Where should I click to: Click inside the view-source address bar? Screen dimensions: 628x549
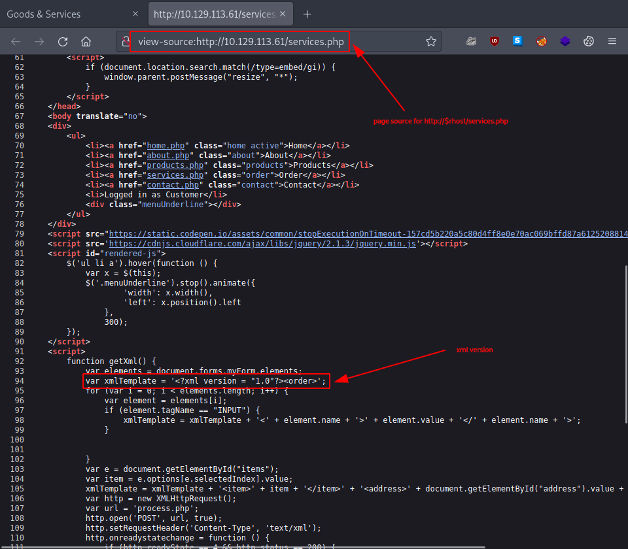239,41
